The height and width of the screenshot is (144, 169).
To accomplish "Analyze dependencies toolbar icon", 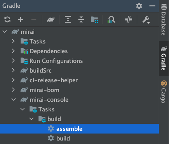I will pos(111,20).
